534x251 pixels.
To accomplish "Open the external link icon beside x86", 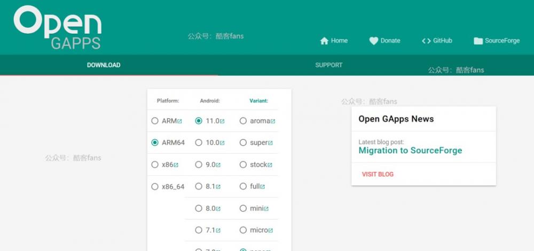I will click(x=176, y=165).
